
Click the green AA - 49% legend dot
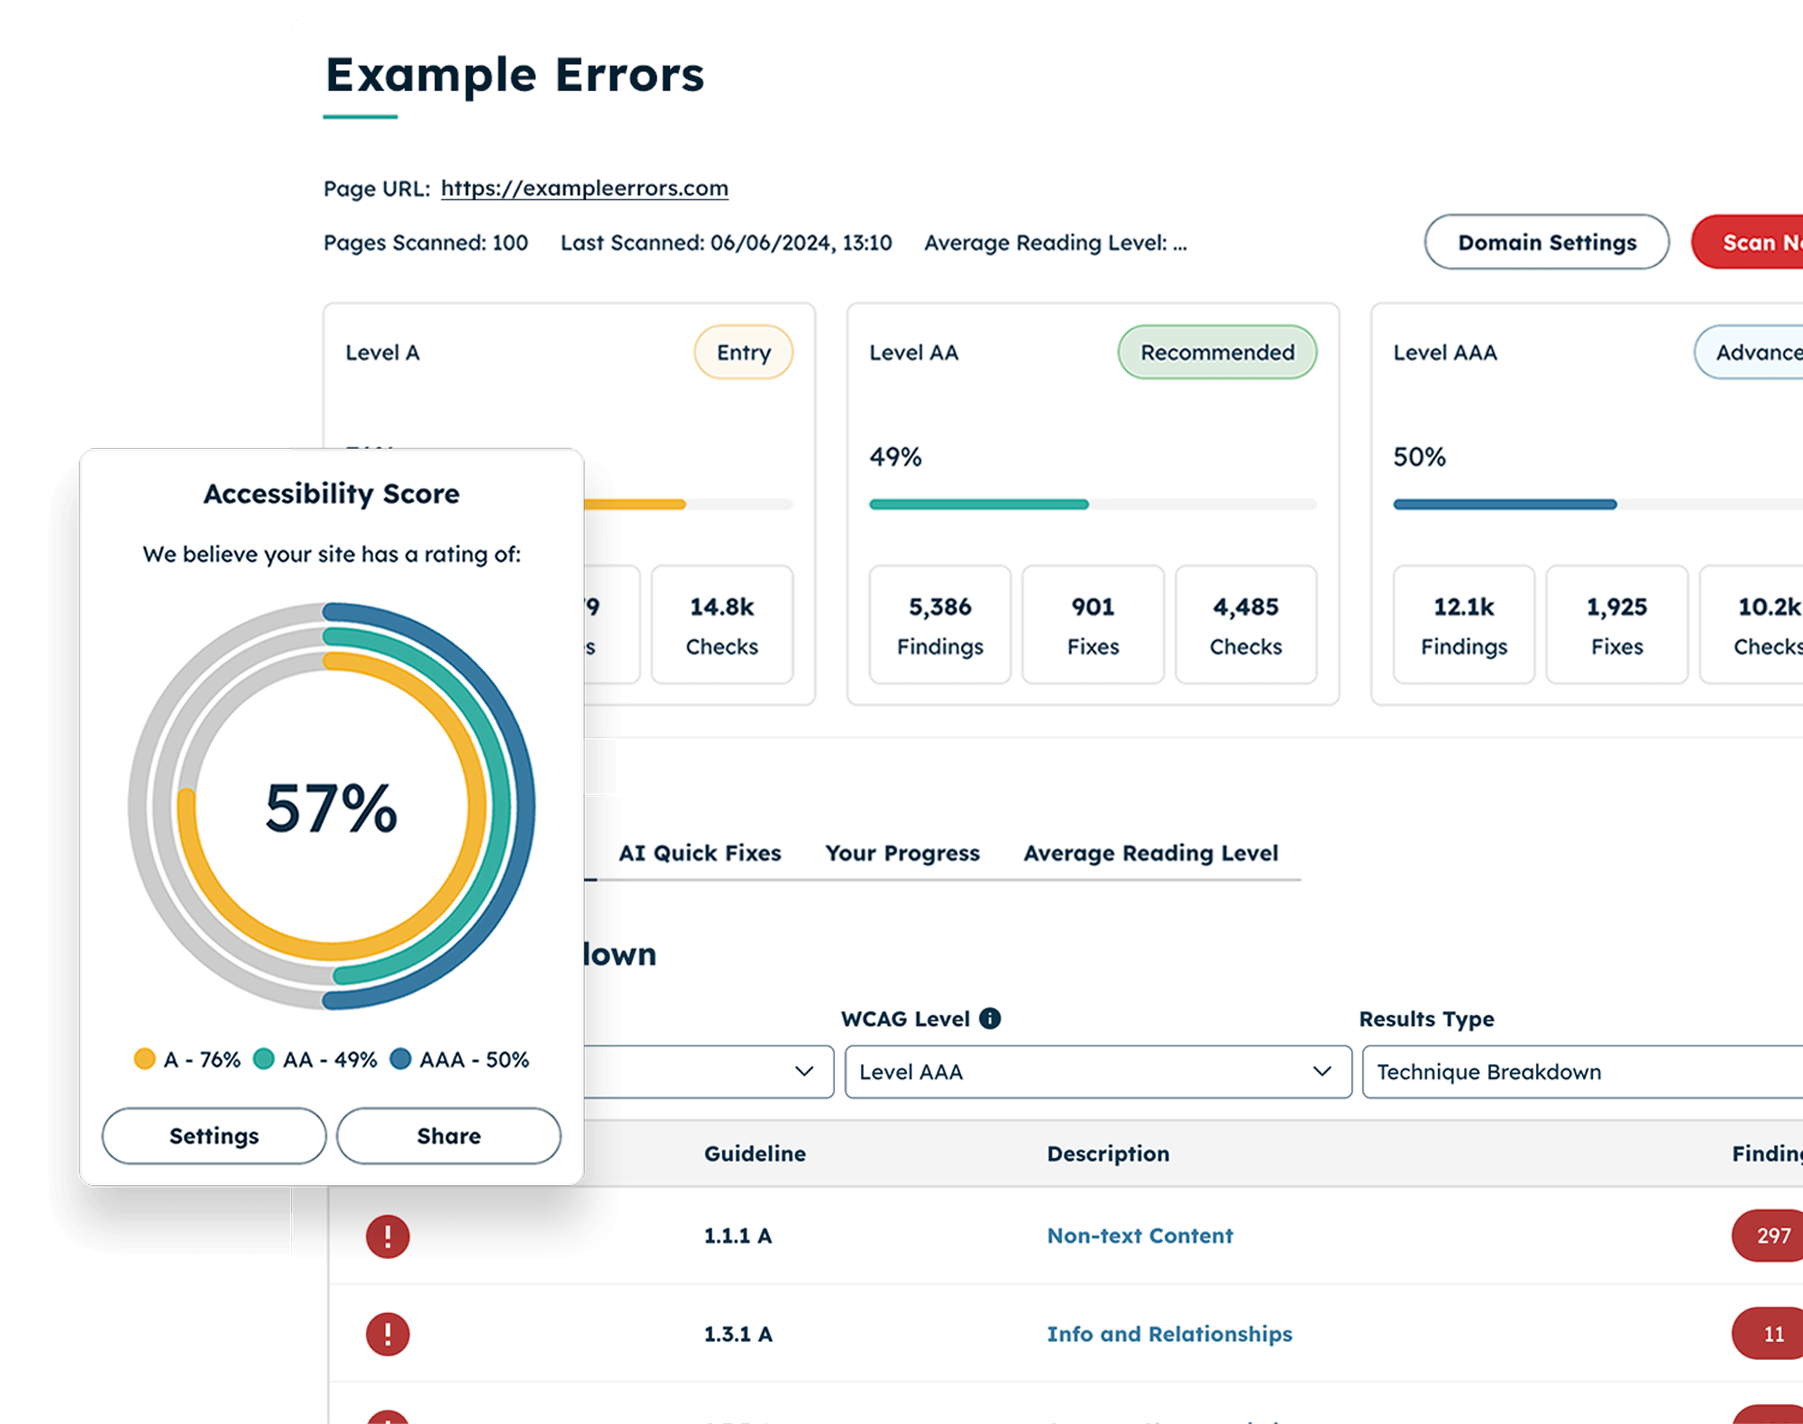click(x=263, y=1059)
